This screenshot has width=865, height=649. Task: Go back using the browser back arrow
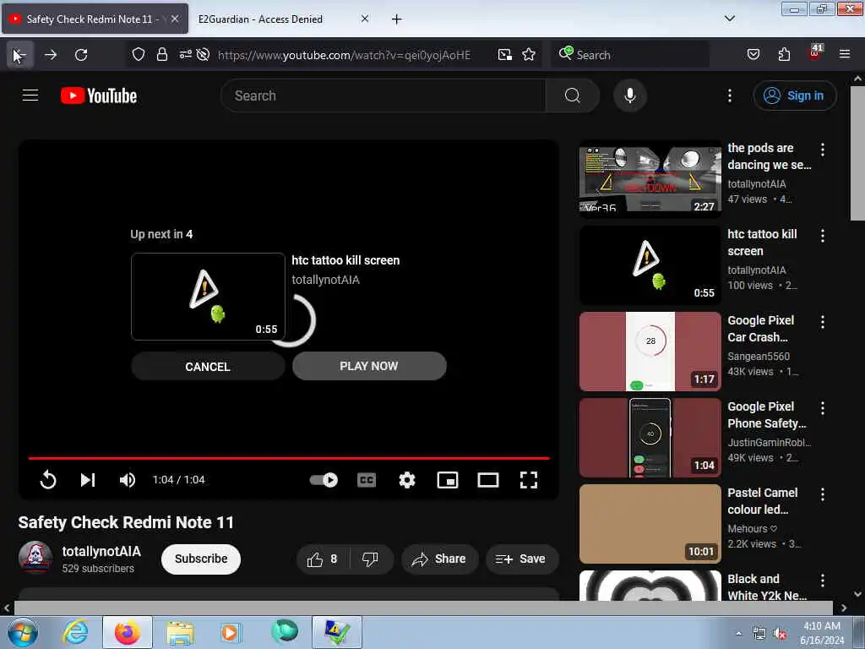20,55
